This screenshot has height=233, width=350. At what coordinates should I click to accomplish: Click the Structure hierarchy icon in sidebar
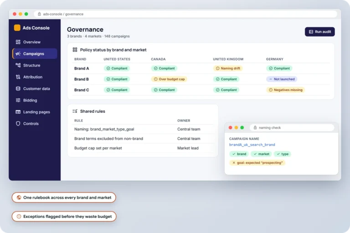18,65
